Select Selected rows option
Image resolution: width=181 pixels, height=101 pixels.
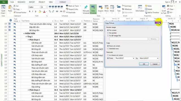pos(108,49)
